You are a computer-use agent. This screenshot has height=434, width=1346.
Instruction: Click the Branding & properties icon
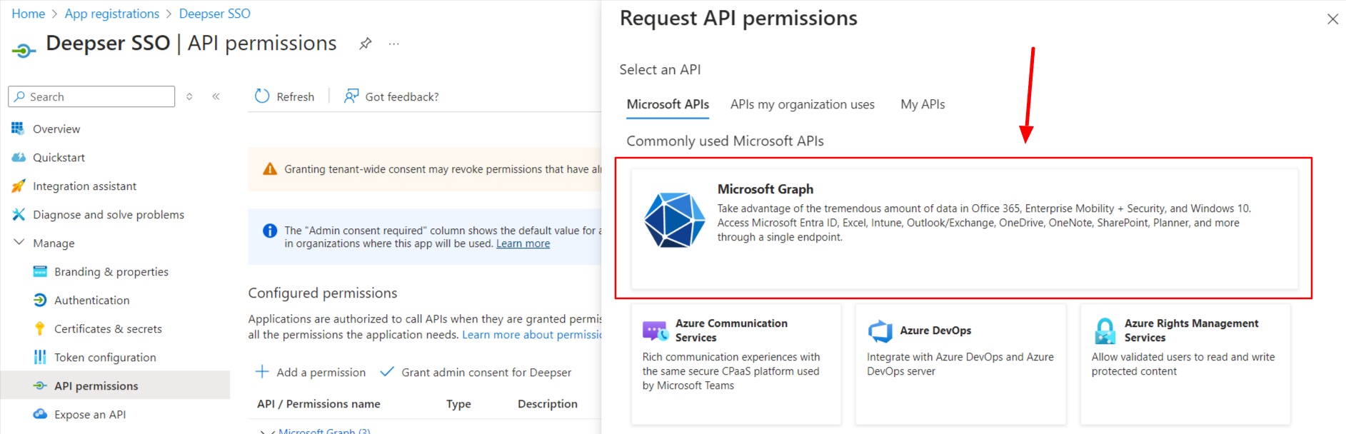click(40, 271)
